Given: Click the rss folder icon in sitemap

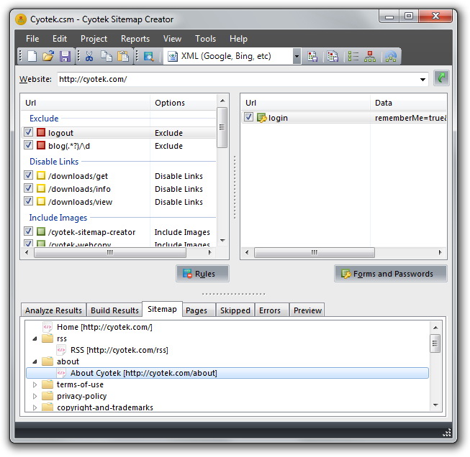Looking at the screenshot, I should point(48,338).
